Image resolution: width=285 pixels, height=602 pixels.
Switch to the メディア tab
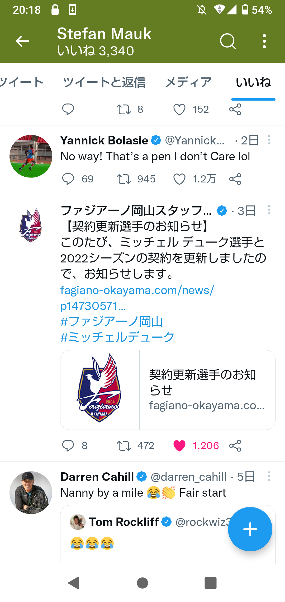pos(188,82)
